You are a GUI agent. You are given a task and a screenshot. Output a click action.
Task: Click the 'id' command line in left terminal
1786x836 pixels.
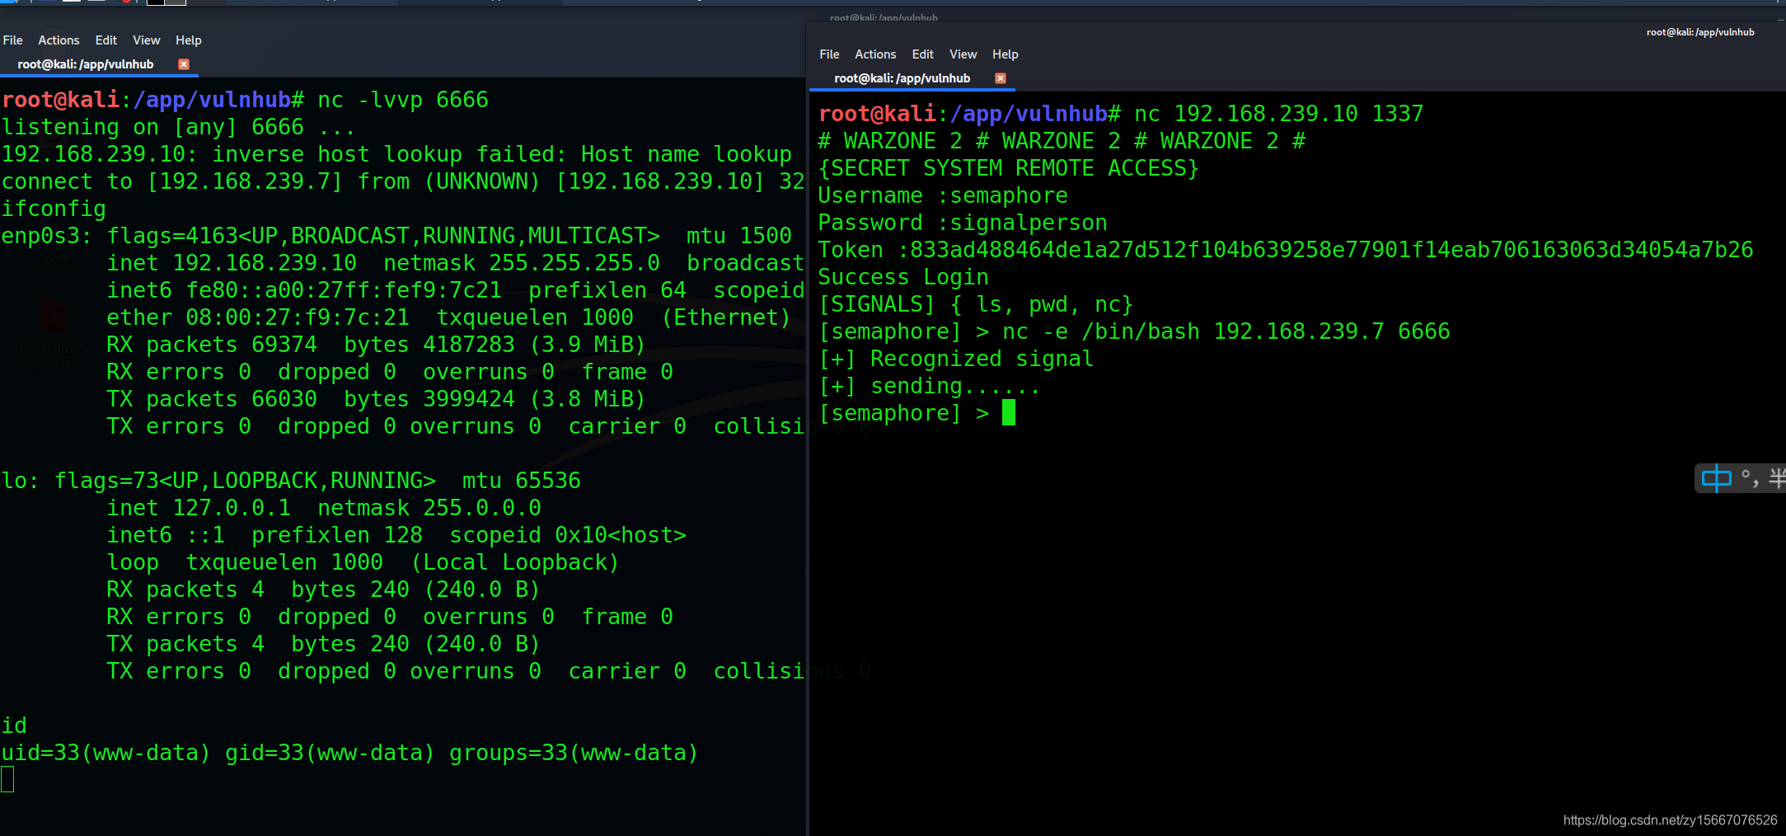[x=14, y=726]
